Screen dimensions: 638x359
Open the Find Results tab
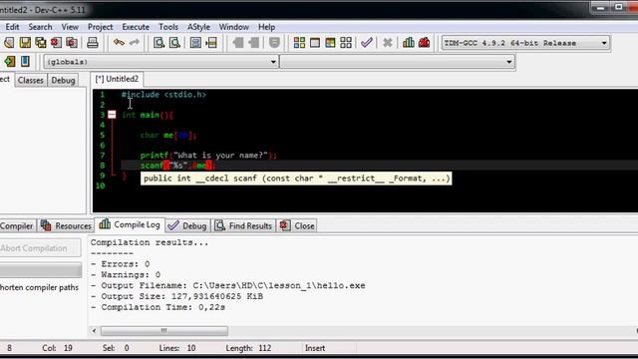click(x=243, y=225)
